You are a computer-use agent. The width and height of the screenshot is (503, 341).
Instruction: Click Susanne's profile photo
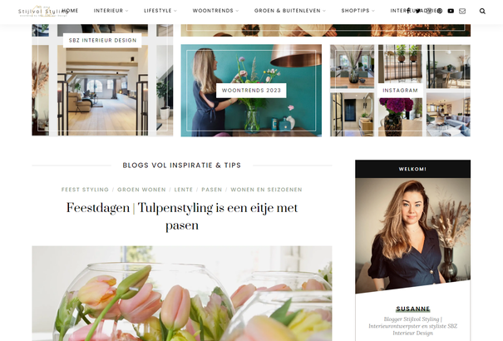[413, 235]
